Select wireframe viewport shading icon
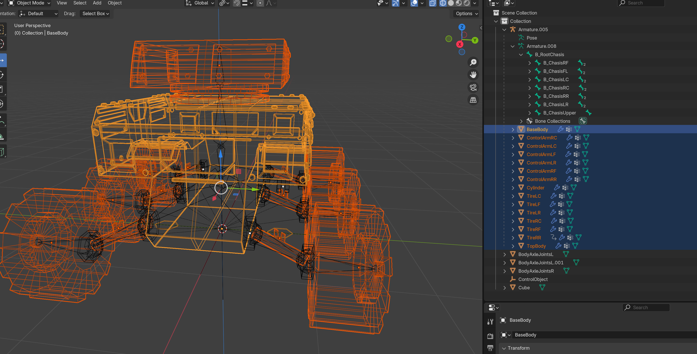The height and width of the screenshot is (354, 697). [443, 3]
